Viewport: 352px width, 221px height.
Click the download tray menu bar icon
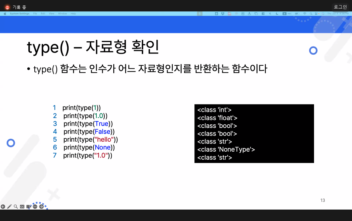[x=249, y=14]
